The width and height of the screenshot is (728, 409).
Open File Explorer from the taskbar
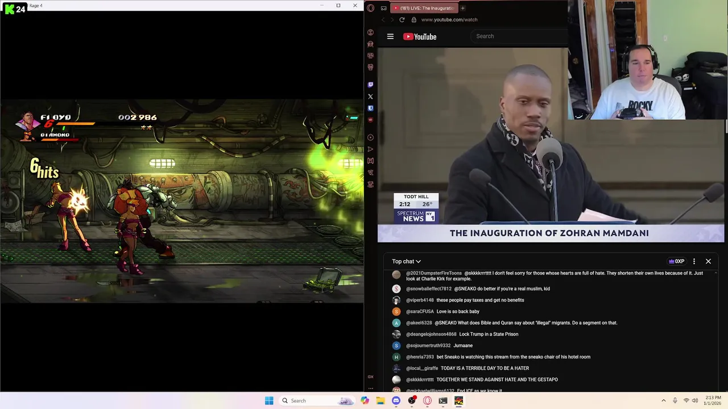(380, 400)
